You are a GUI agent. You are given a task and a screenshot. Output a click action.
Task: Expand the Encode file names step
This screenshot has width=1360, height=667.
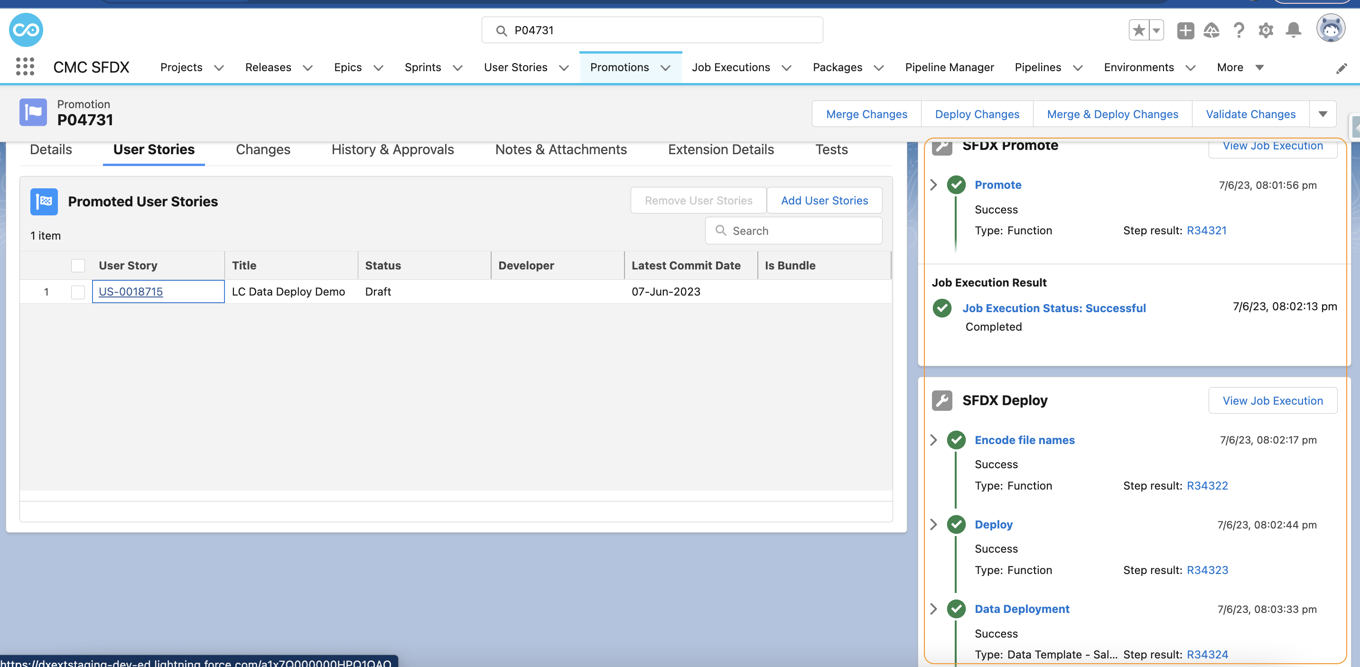click(x=933, y=440)
